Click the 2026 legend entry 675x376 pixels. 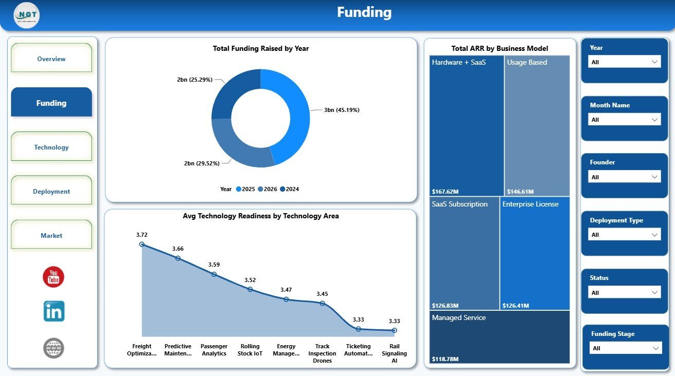pos(268,189)
